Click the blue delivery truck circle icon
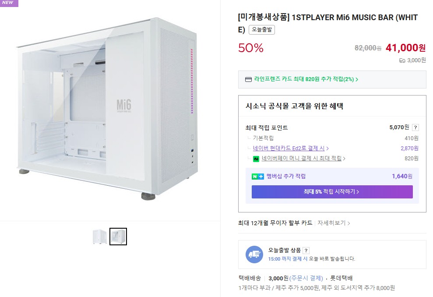Screen dimensions: 433x297 tap(254, 255)
